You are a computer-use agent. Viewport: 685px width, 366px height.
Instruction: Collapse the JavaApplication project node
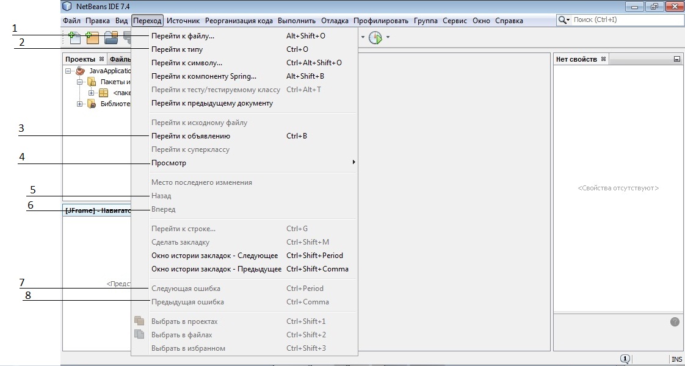click(68, 71)
